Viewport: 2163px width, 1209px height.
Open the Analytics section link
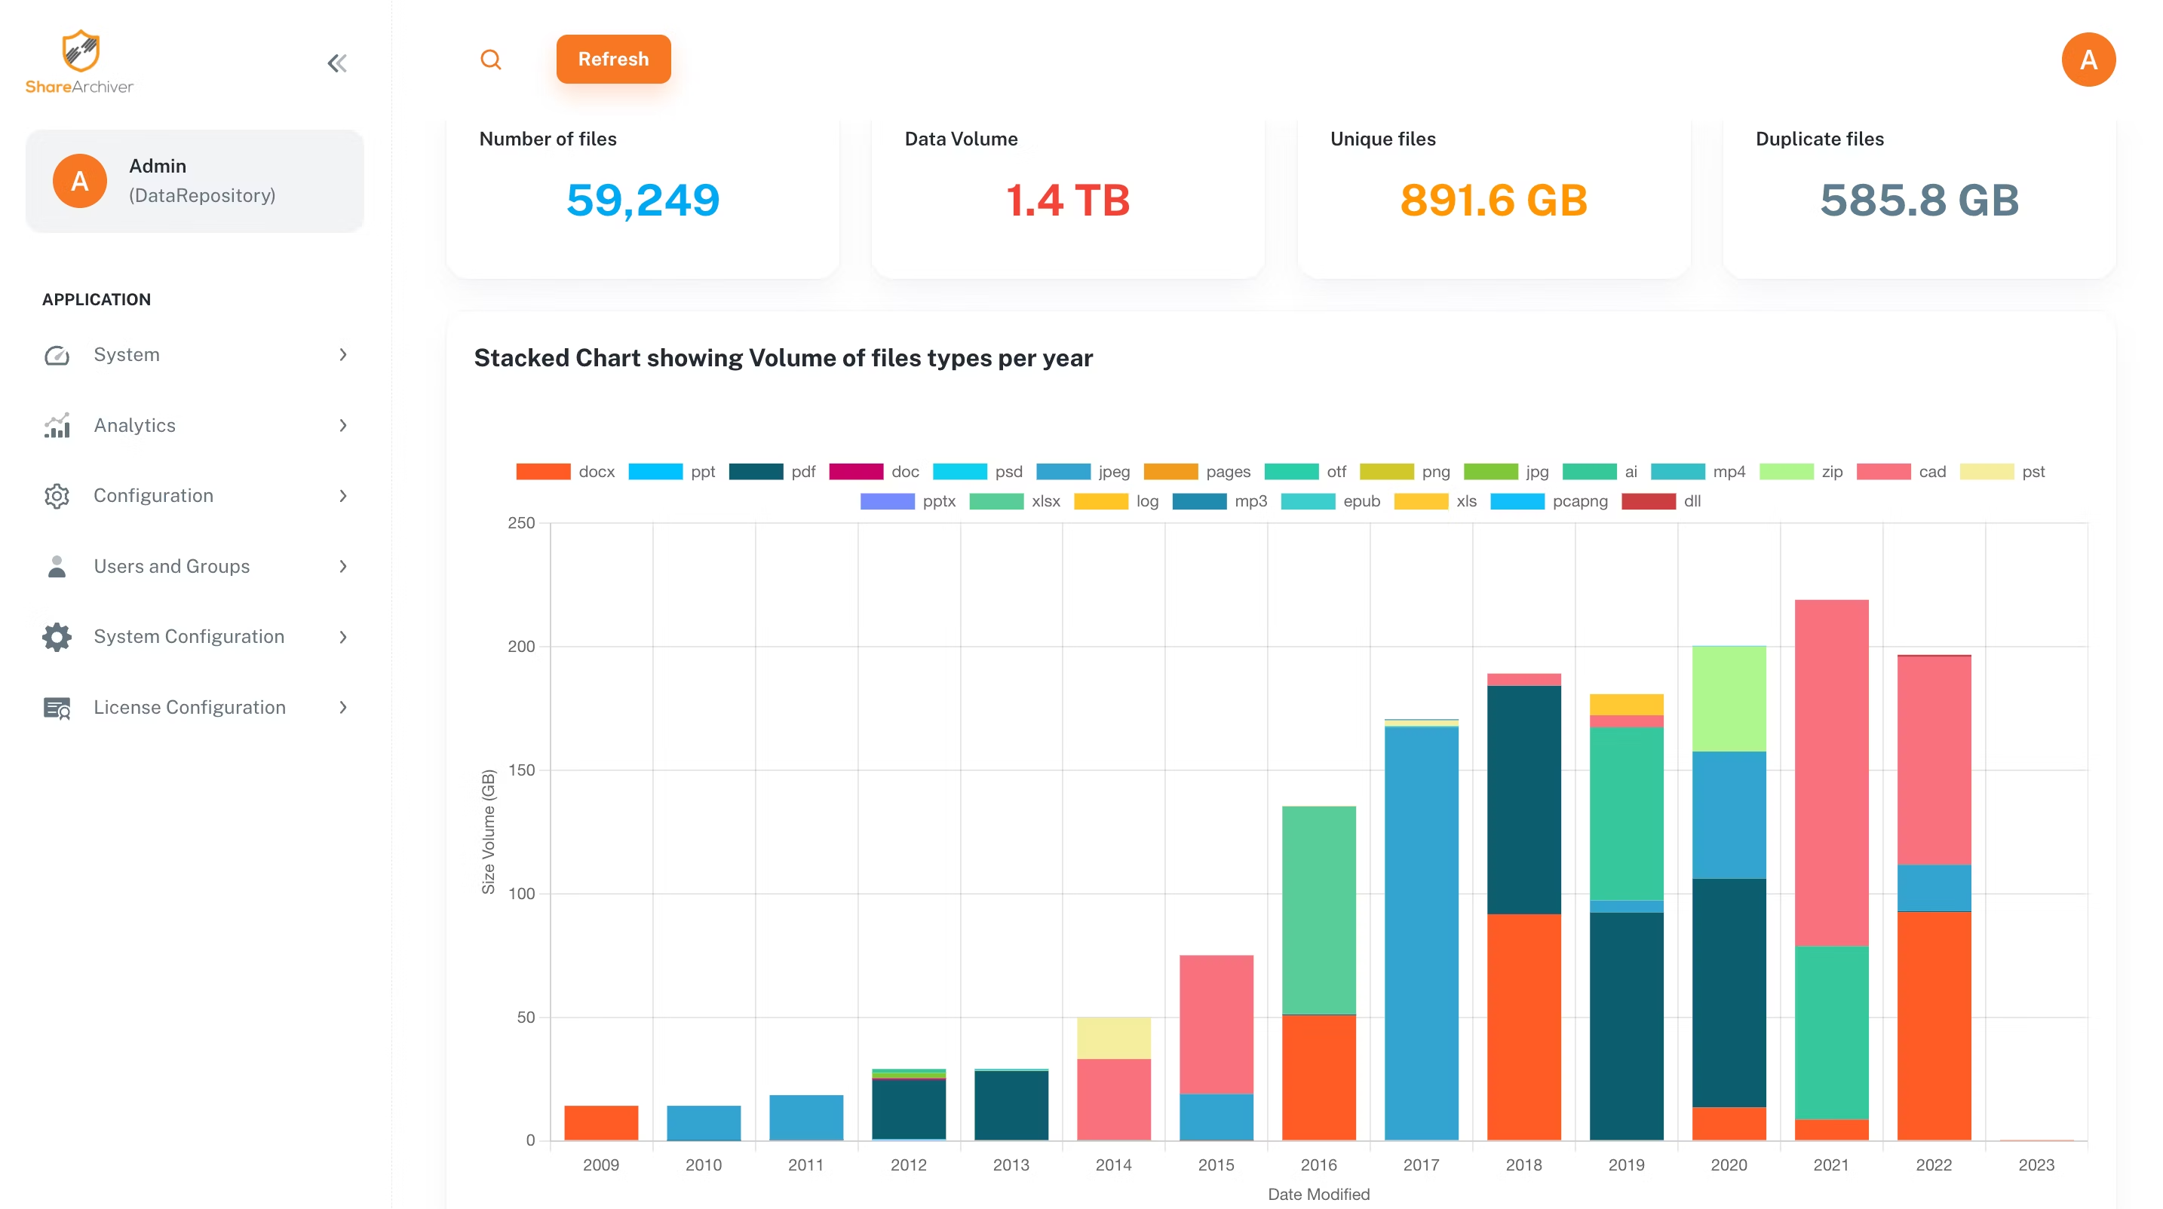tap(134, 425)
